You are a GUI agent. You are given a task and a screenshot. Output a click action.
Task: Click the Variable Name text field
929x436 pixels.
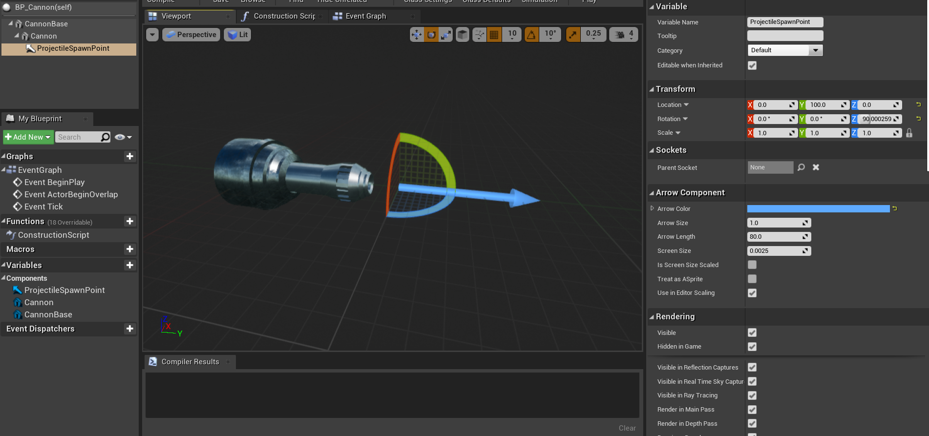[785, 22]
